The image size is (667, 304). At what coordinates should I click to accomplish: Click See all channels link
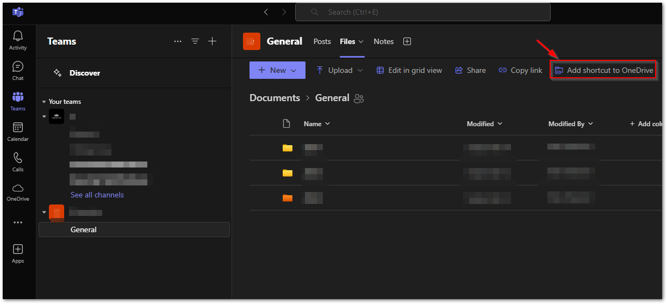click(x=97, y=195)
